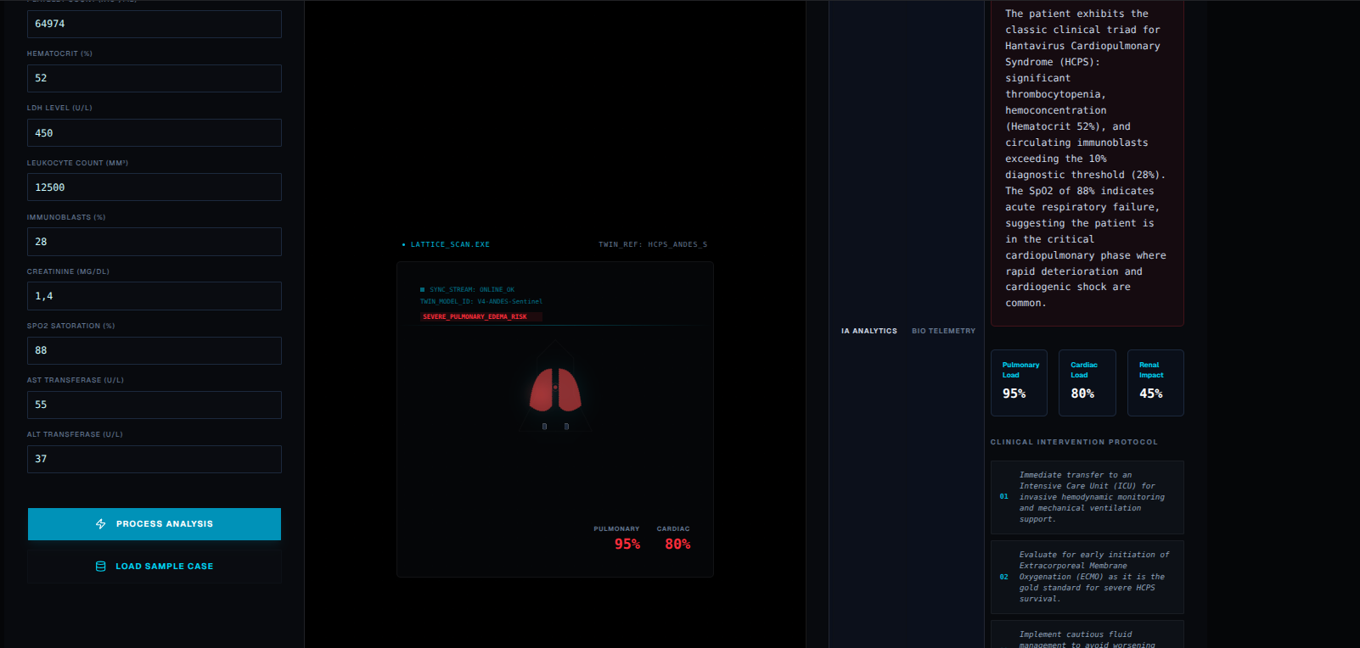The width and height of the screenshot is (1360, 648).
Task: Switch to the Bio Telemetry tab
Action: (944, 331)
